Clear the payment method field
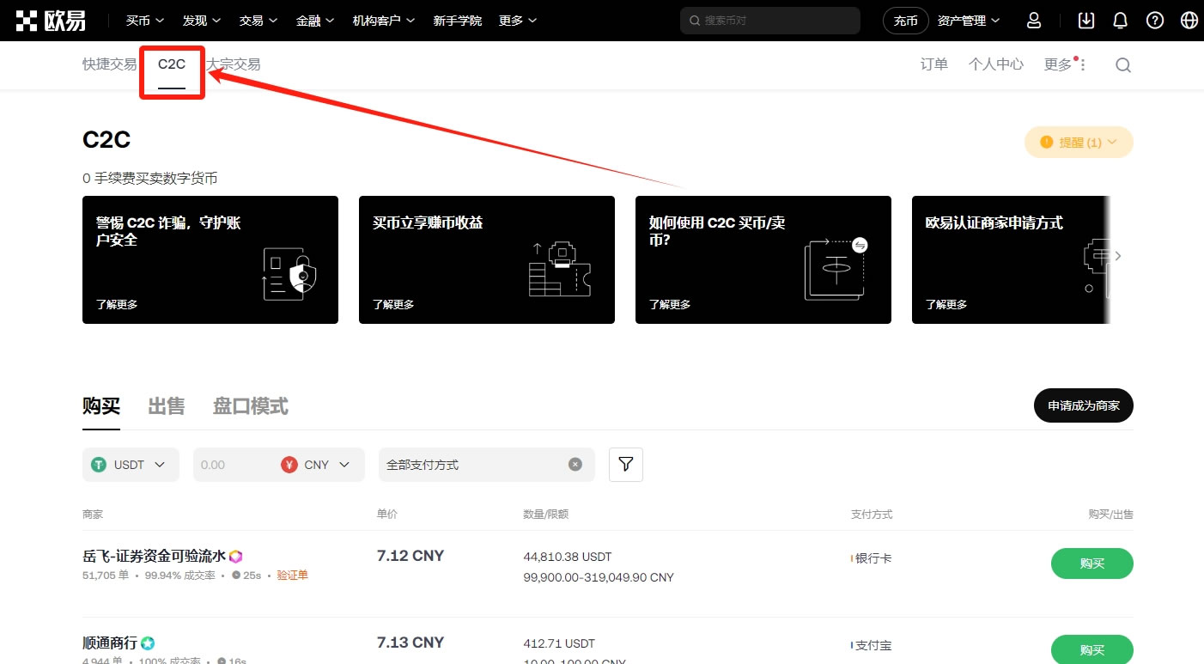This screenshot has width=1204, height=664. click(x=575, y=465)
